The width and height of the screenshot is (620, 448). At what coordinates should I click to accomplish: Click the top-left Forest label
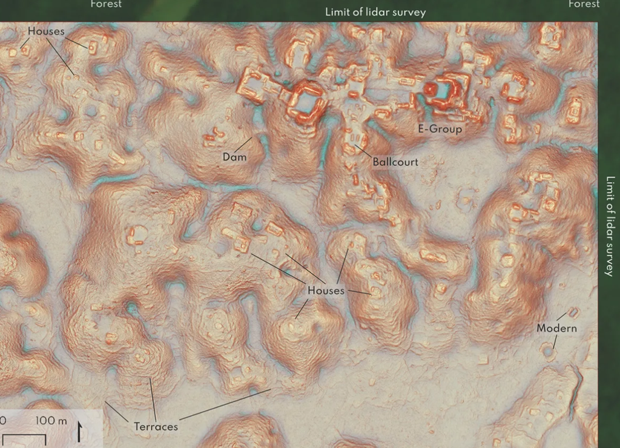click(x=106, y=4)
